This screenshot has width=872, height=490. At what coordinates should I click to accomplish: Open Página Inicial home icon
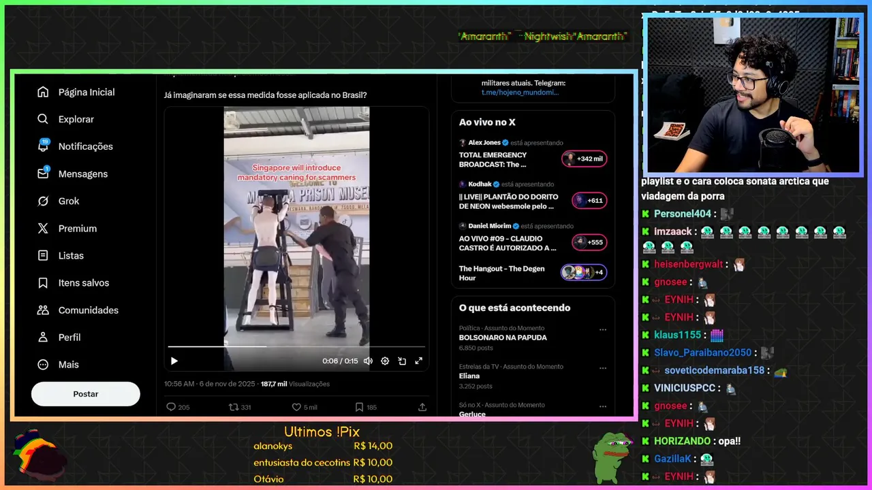click(x=43, y=92)
